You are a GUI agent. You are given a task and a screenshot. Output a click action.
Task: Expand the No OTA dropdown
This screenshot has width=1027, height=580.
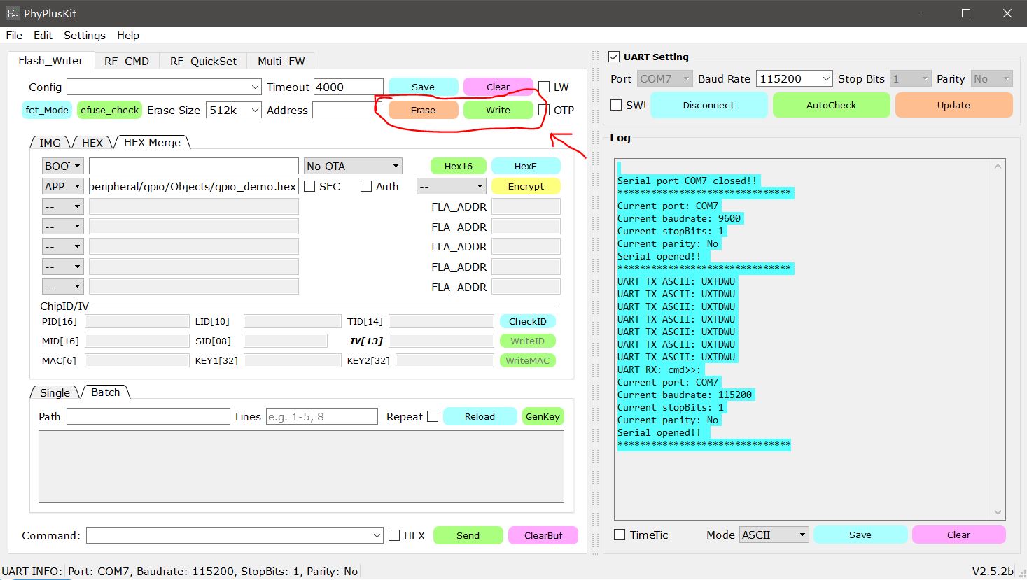pos(353,166)
